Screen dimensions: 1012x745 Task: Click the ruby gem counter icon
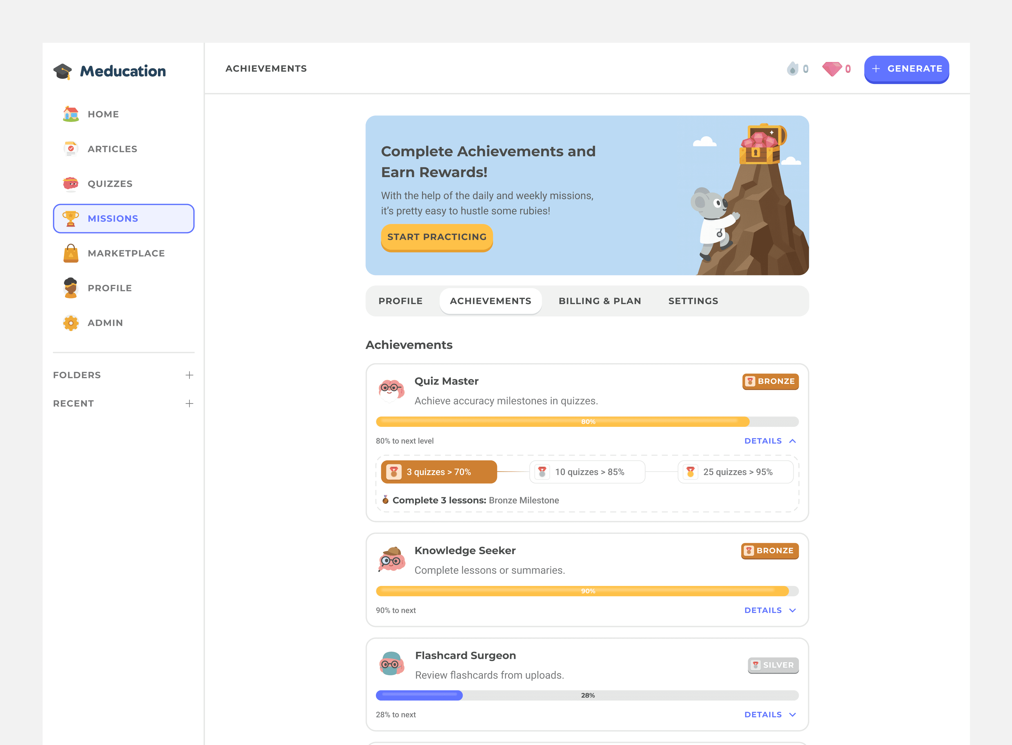click(x=832, y=69)
